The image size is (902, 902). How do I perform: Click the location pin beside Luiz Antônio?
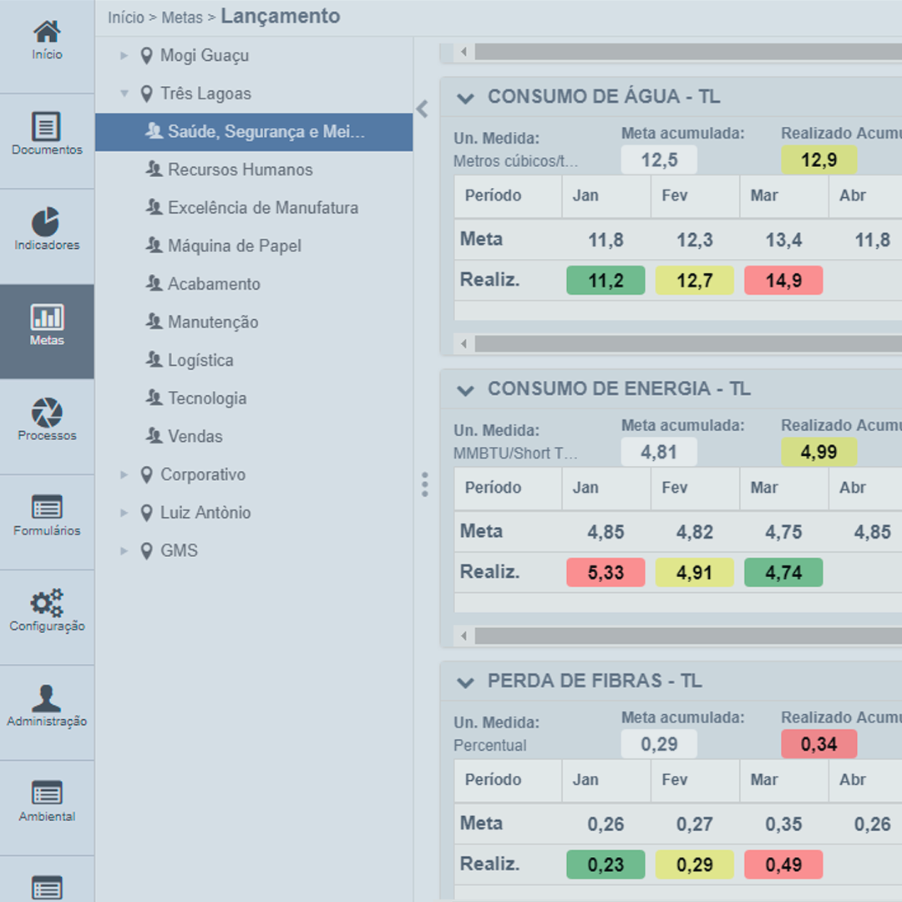point(147,513)
